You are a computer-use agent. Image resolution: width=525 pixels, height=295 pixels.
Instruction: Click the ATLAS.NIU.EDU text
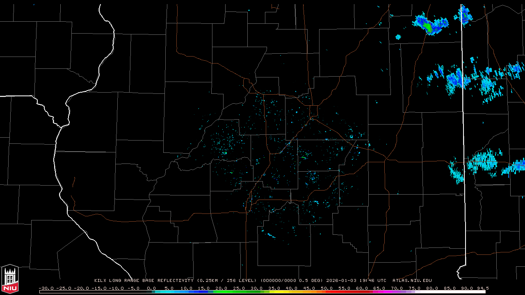412,281
